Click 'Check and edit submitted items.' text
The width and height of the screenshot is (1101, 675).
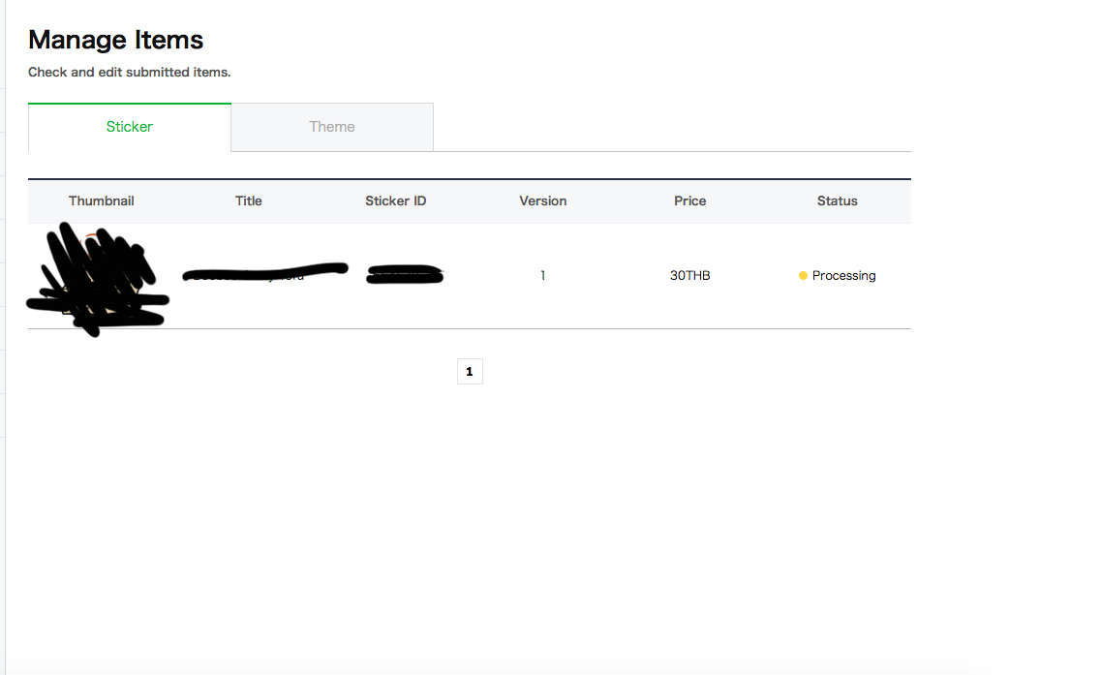(129, 73)
